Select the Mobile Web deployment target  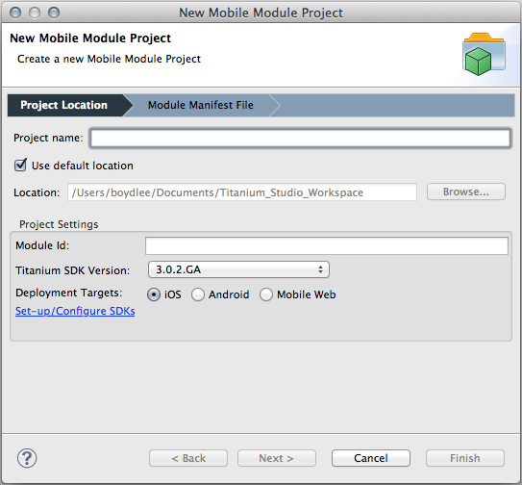pyautogui.click(x=266, y=294)
